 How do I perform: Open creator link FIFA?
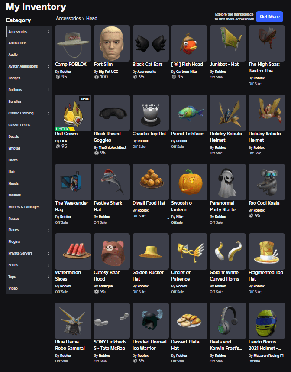point(64,141)
